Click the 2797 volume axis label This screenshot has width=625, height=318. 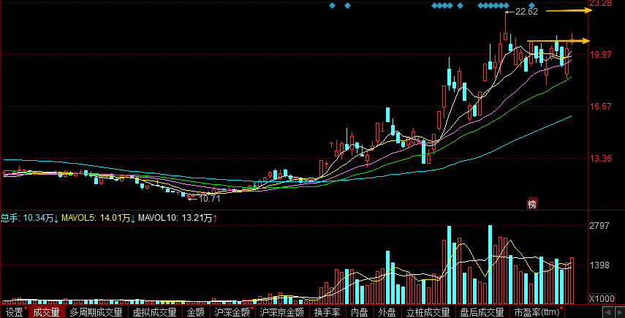(599, 226)
